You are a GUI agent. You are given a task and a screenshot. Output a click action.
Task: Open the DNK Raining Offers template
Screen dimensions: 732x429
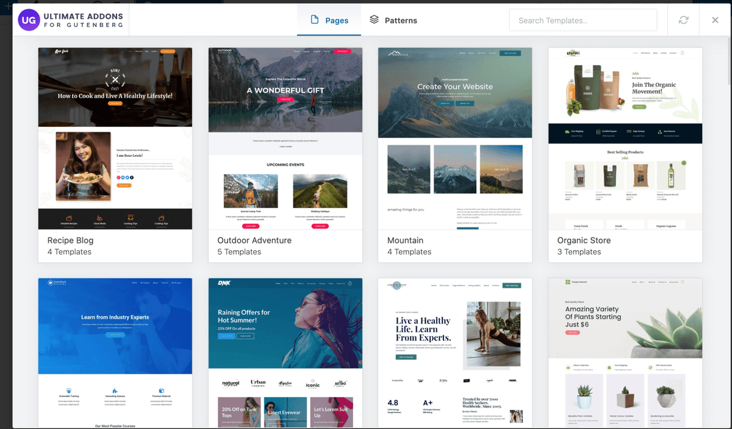click(x=285, y=353)
